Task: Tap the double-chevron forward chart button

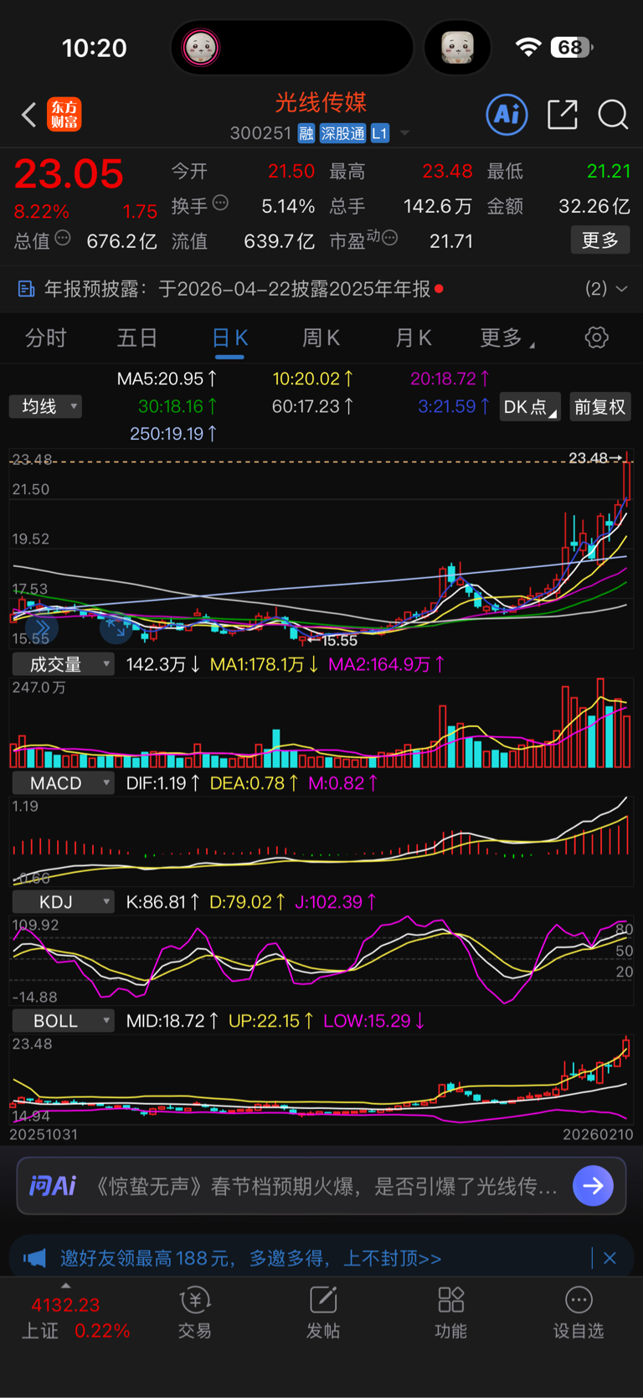Action: click(42, 627)
